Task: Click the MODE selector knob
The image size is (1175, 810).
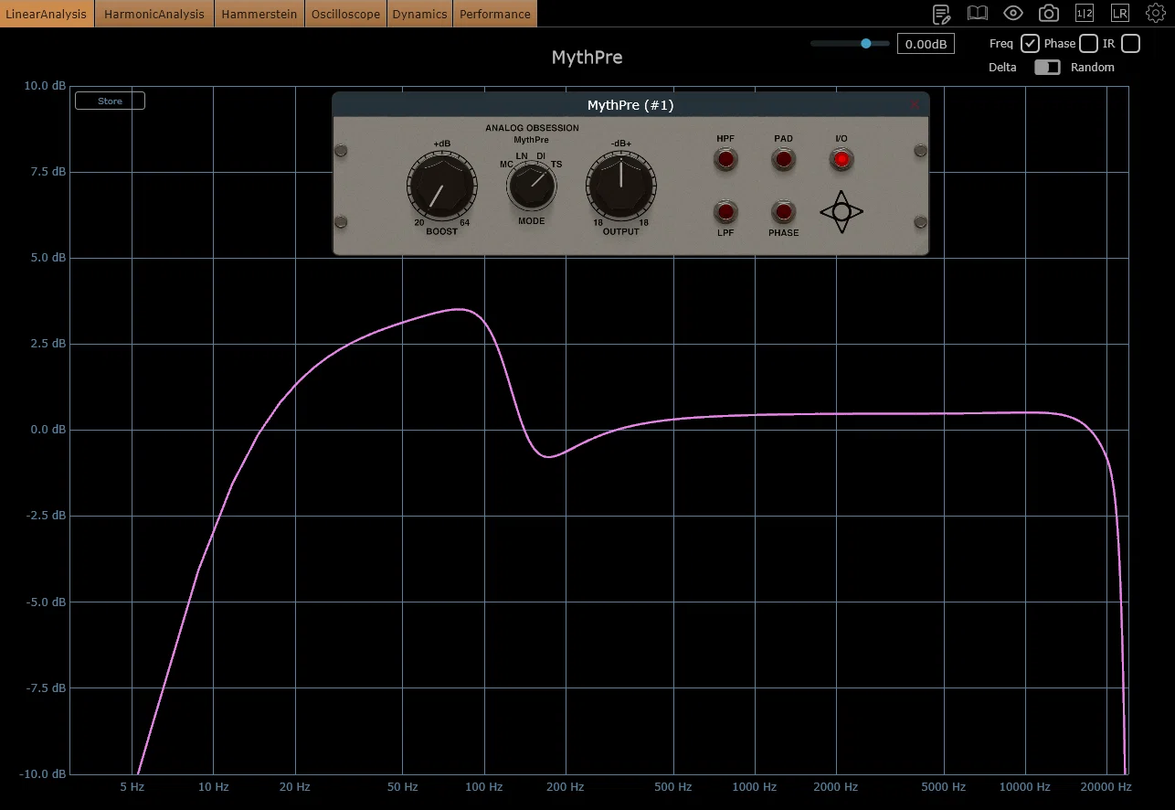Action: [532, 187]
